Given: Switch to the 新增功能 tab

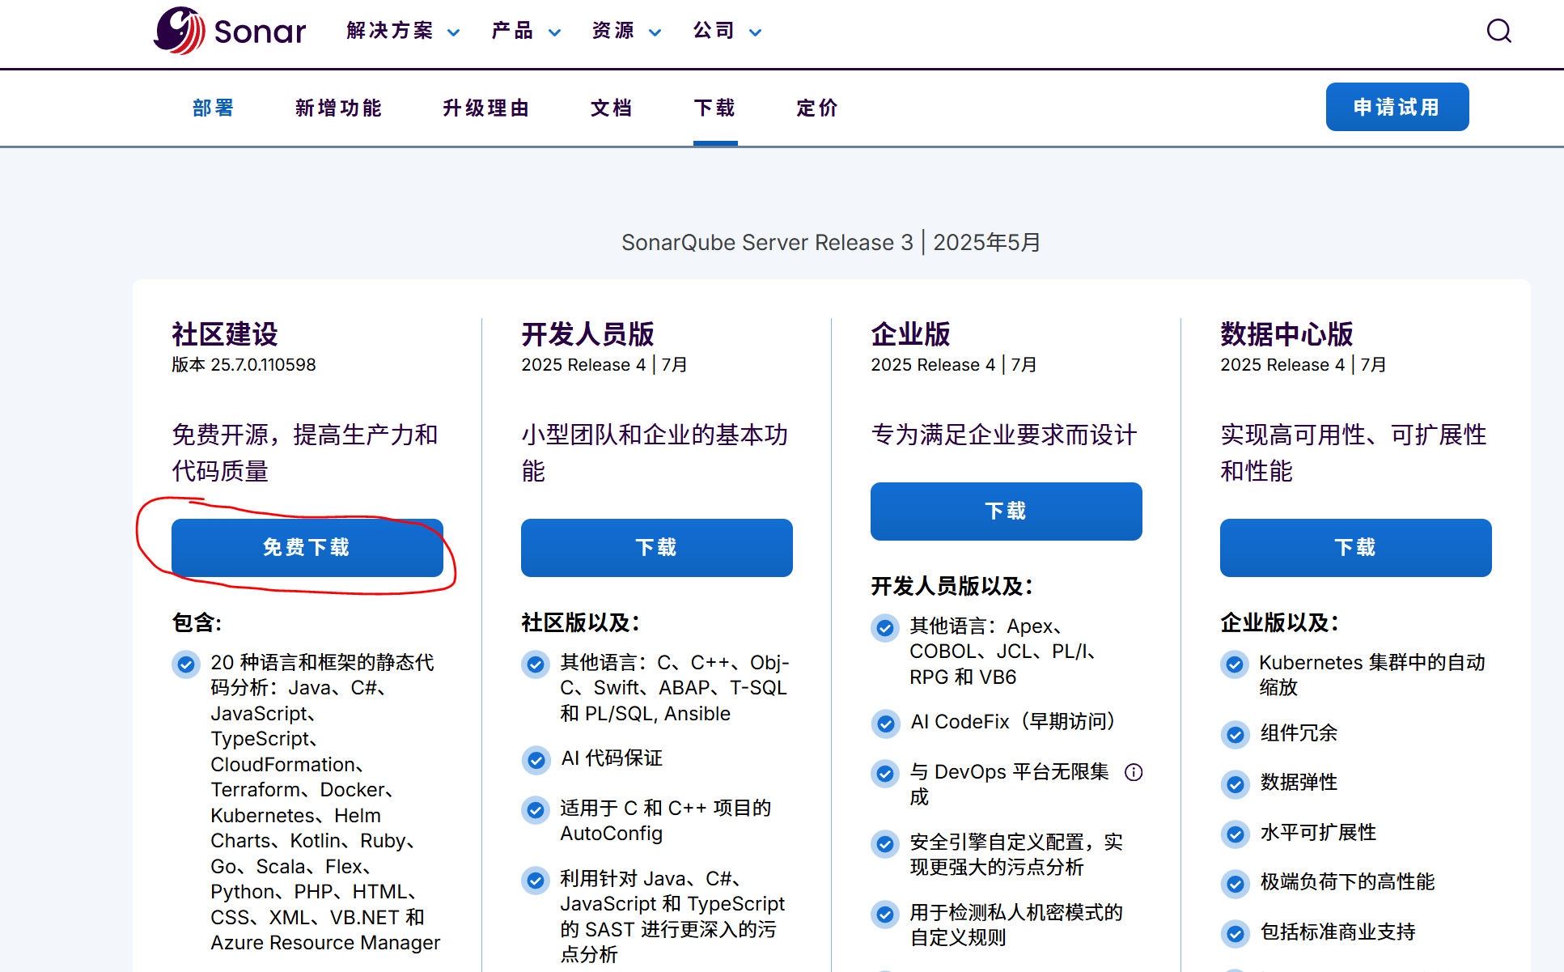Looking at the screenshot, I should click(x=338, y=108).
